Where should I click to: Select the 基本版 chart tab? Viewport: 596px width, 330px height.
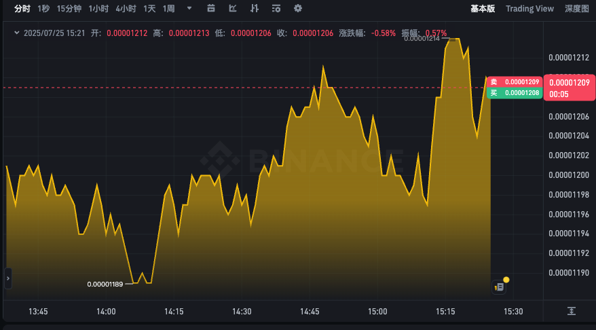(x=483, y=9)
